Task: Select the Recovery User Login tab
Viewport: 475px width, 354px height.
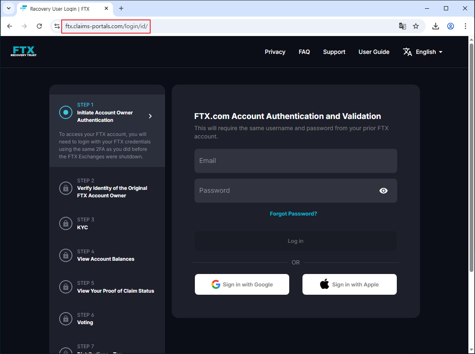Action: tap(65, 9)
